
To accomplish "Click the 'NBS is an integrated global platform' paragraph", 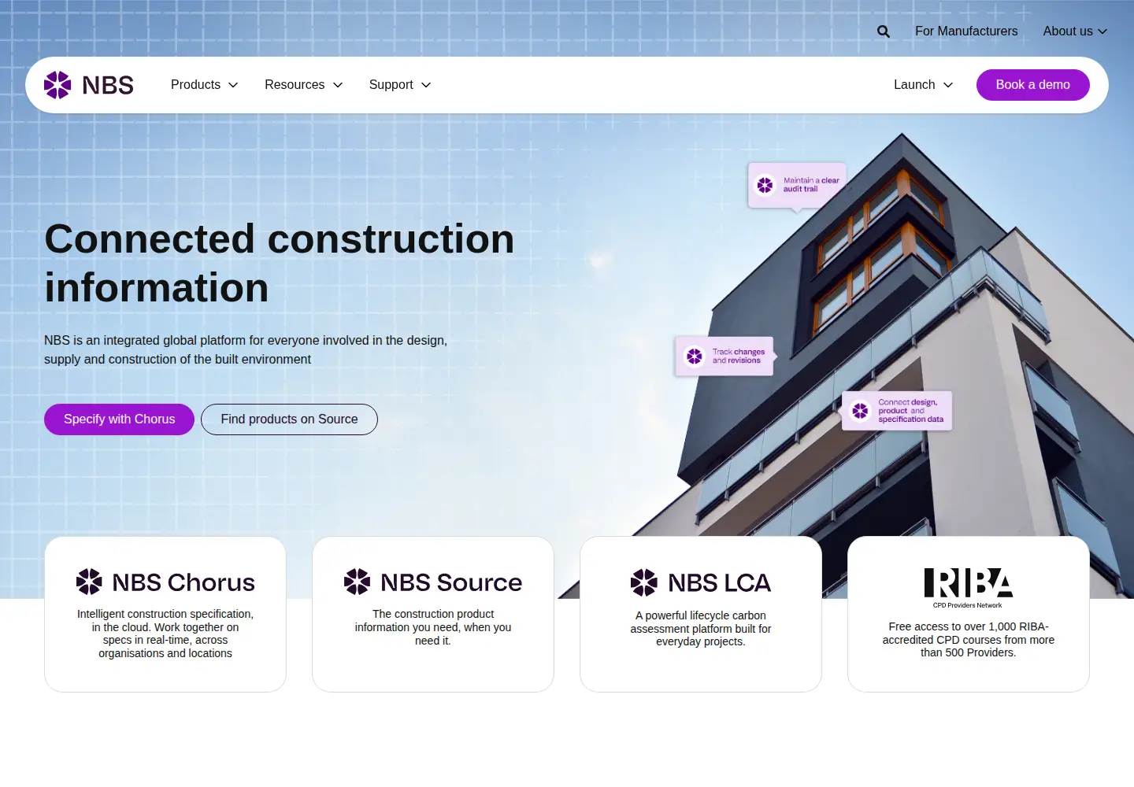I will [x=246, y=349].
